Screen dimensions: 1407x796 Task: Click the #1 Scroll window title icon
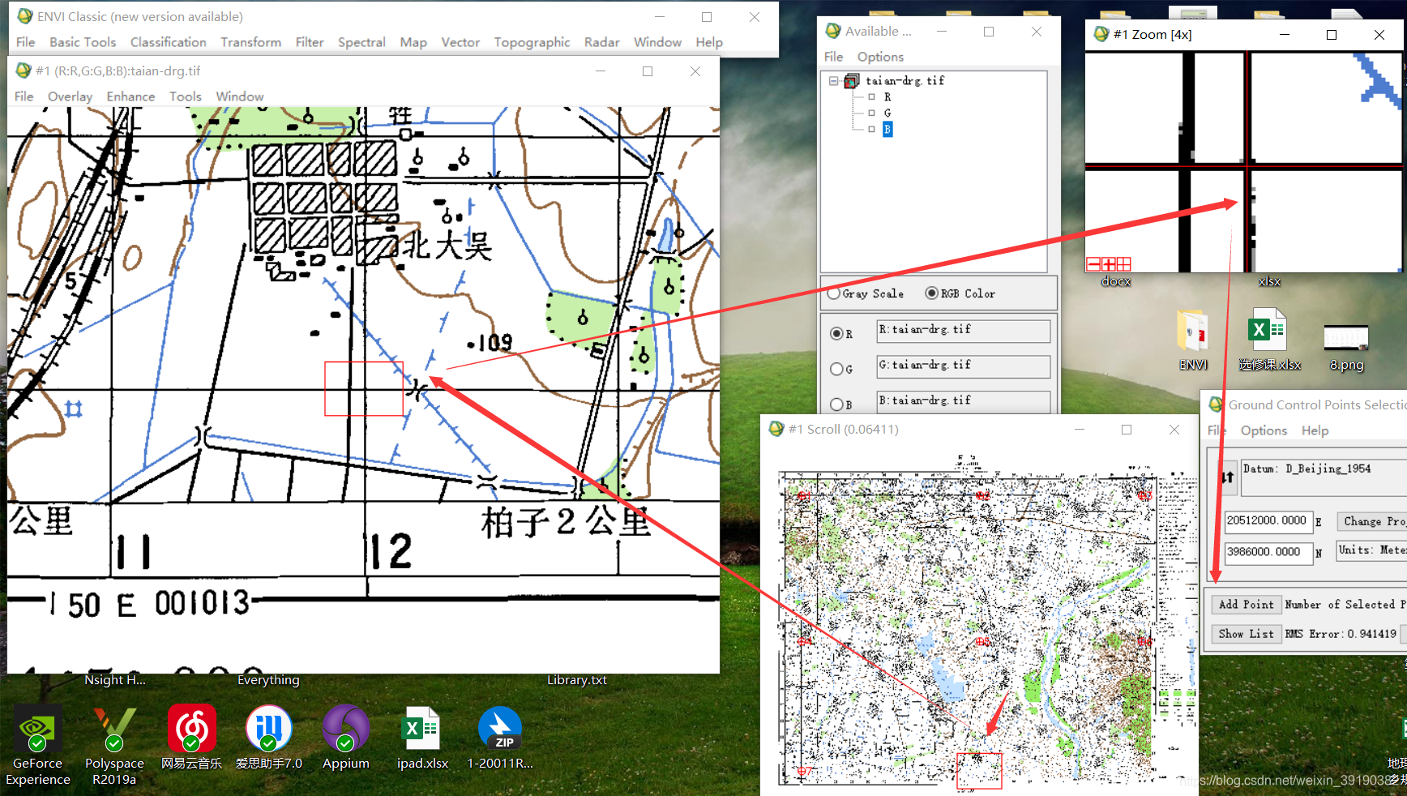[x=776, y=429]
